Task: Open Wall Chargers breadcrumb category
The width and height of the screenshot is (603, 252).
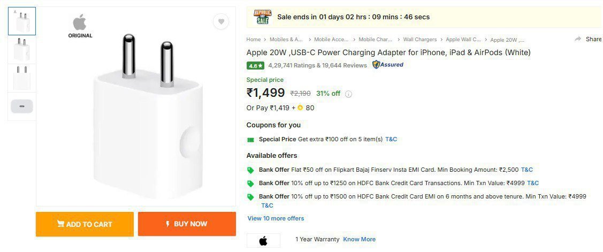Action: click(419, 40)
